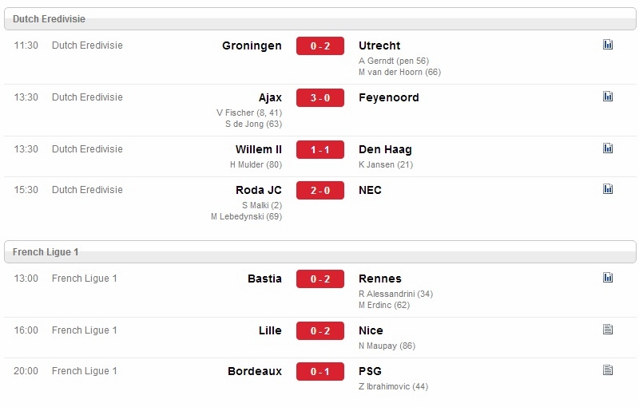Open stats icon for Groningen vs Utrecht
639x407 pixels.
608,45
